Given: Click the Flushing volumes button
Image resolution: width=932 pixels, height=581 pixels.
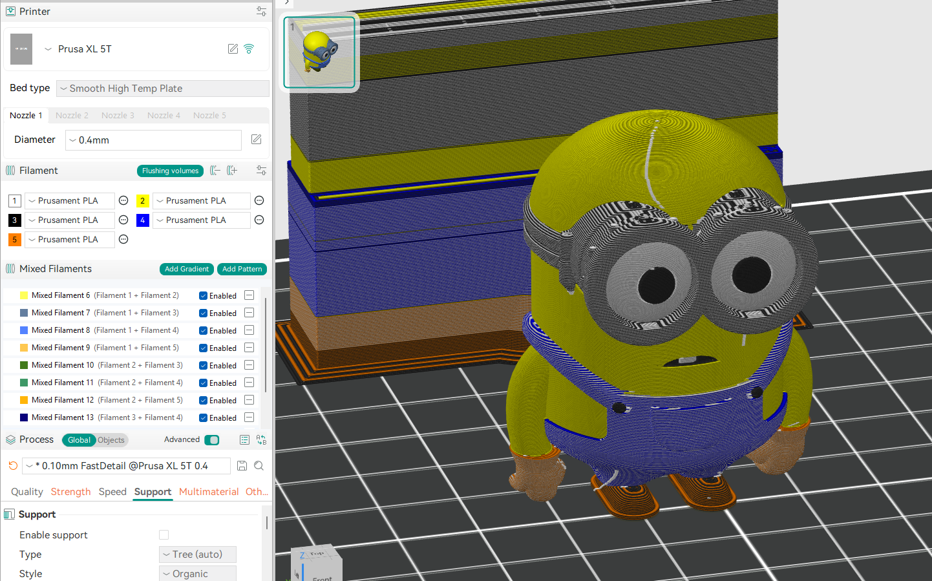Looking at the screenshot, I should [x=171, y=171].
